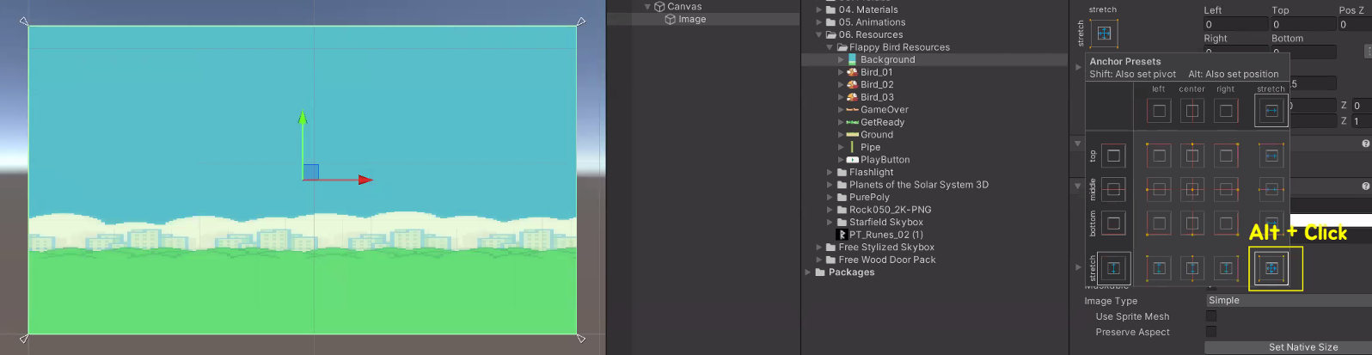Select middle-right anchor preset
Image resolution: width=1372 pixels, height=355 pixels.
[1226, 189]
